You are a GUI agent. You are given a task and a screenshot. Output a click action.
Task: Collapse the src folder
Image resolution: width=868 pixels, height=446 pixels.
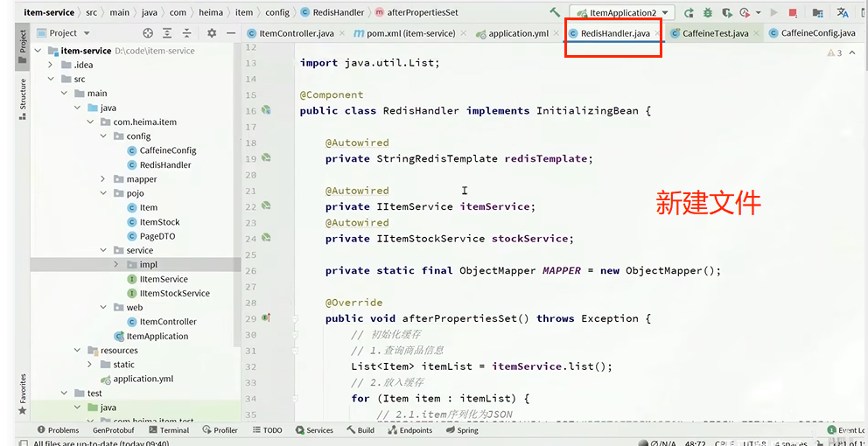51,79
